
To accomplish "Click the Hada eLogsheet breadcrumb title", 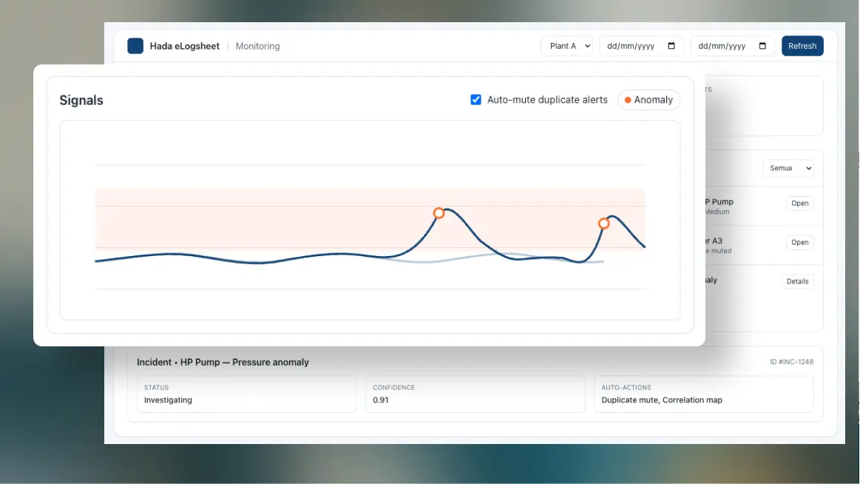I will [x=185, y=46].
